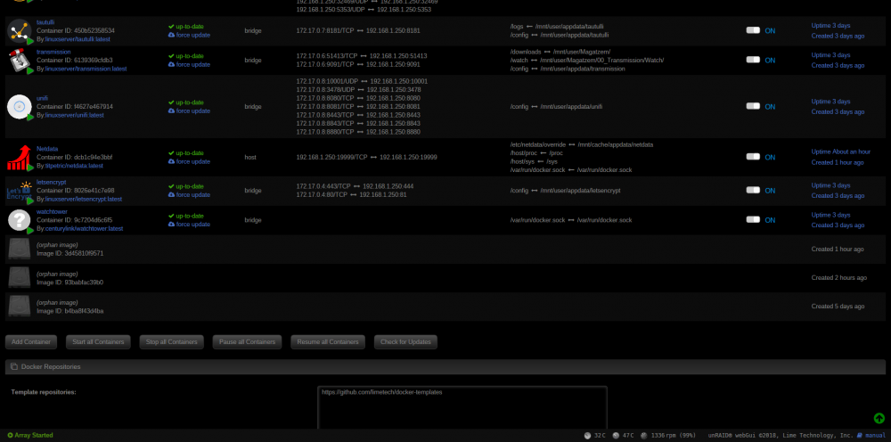
Task: Click Netdata 'Uptime About an hour' text
Action: click(840, 151)
